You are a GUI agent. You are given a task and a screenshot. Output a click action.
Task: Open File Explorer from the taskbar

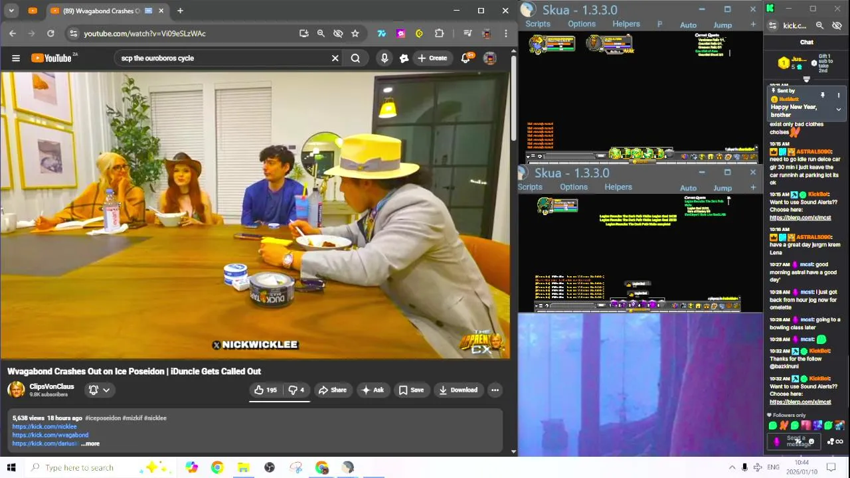[243, 467]
